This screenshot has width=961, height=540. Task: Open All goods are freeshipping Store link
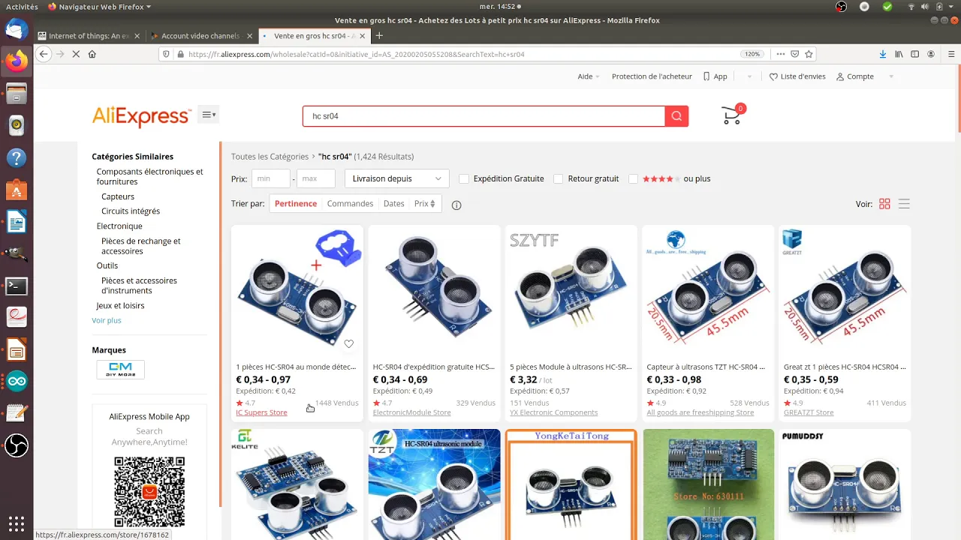point(700,412)
